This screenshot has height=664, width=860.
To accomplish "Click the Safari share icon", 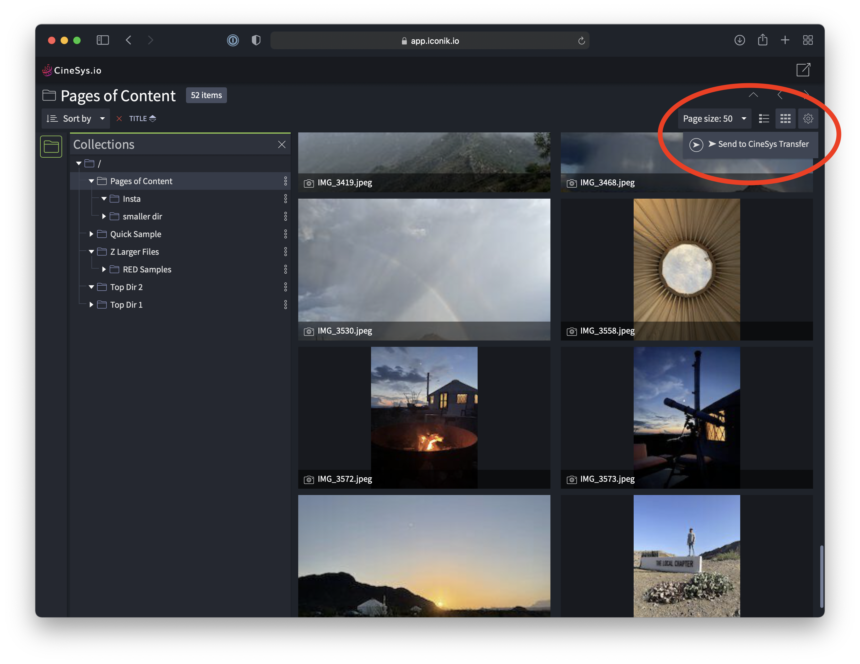I will coord(762,40).
